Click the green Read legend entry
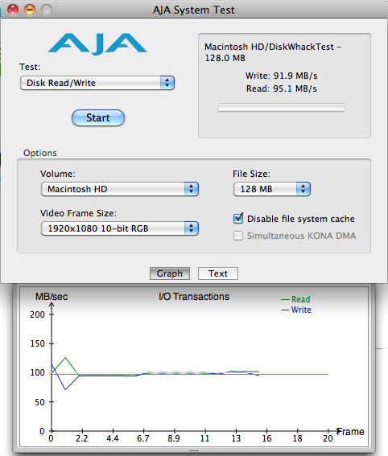 tap(295, 299)
